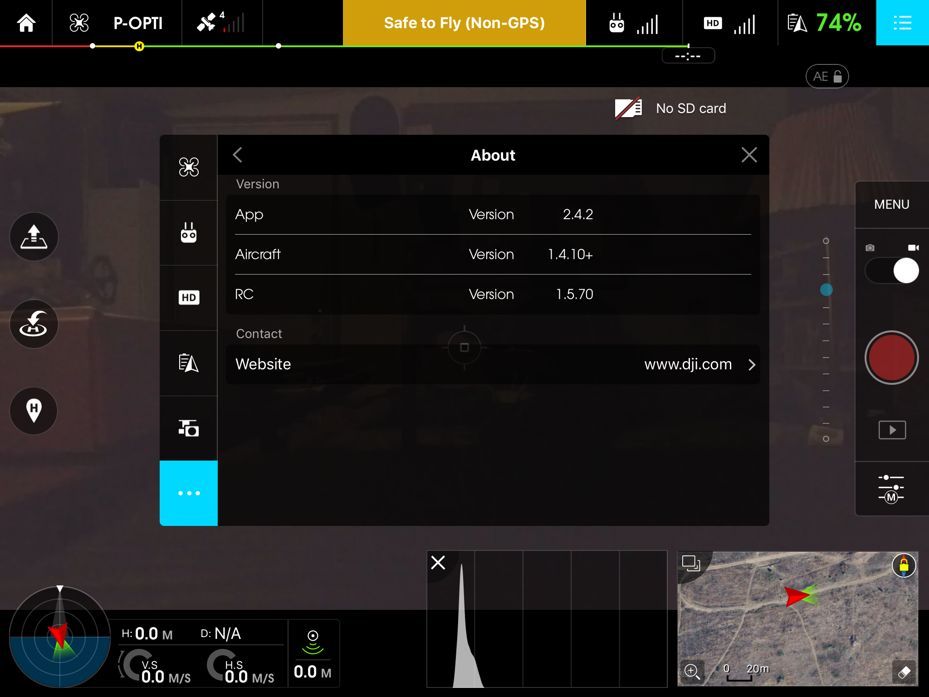This screenshot has width=929, height=697.
Task: Tap the camera focus reticle in center
Action: [464, 348]
